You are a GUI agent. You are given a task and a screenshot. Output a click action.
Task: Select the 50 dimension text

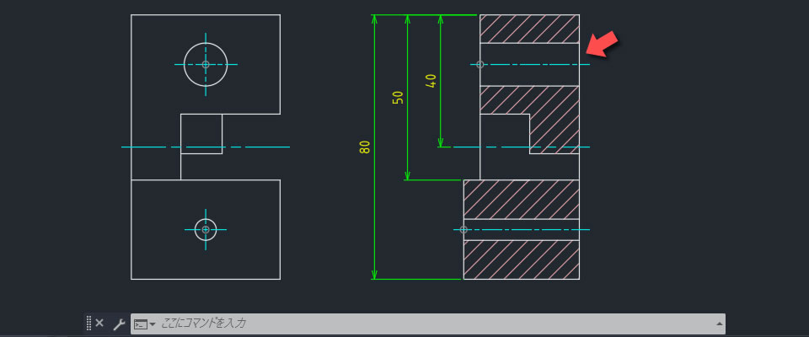(398, 98)
